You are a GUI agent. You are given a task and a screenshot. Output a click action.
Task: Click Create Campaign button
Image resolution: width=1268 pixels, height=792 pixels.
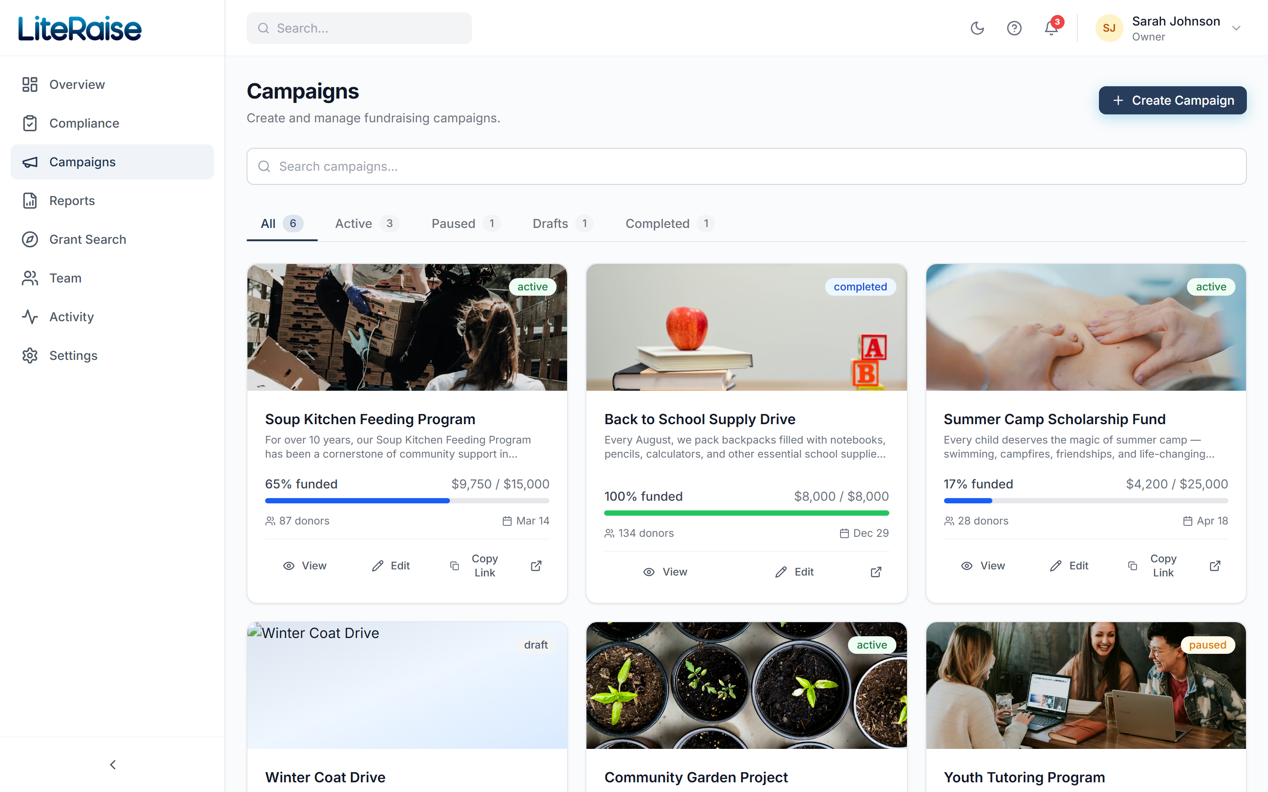click(x=1172, y=100)
